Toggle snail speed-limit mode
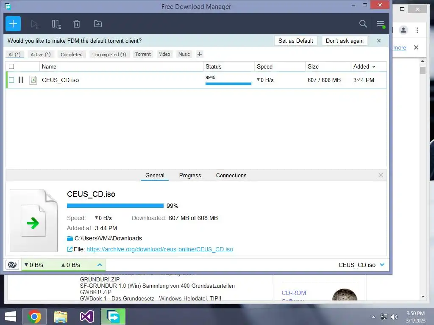The image size is (434, 325). point(12,265)
